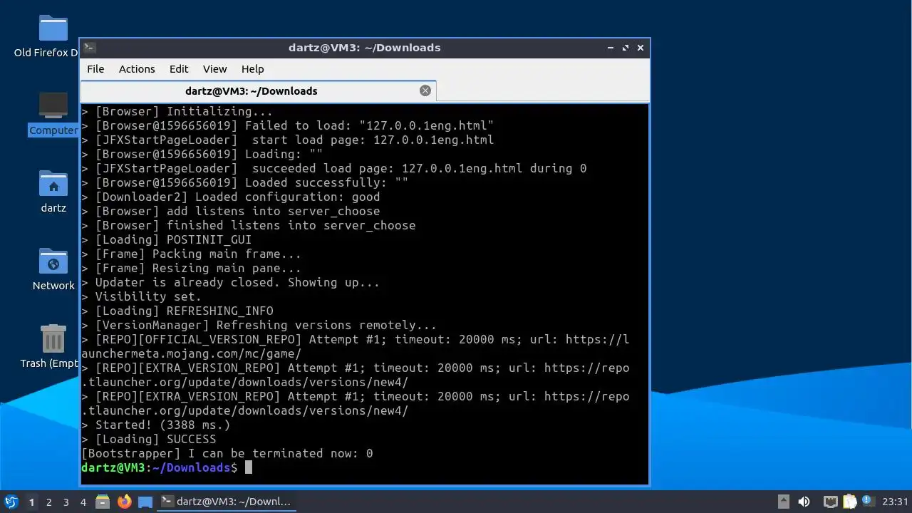912x513 pixels.
Task: Select the Network desktop icon
Action: [53, 269]
